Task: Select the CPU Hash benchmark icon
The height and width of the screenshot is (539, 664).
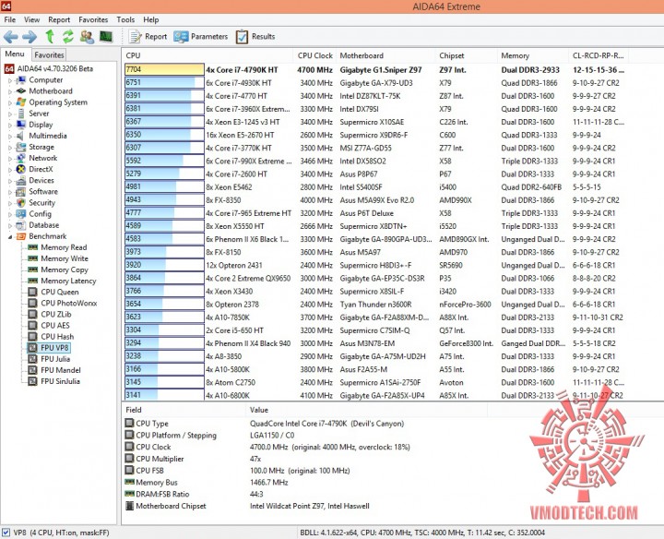Action: click(32, 337)
